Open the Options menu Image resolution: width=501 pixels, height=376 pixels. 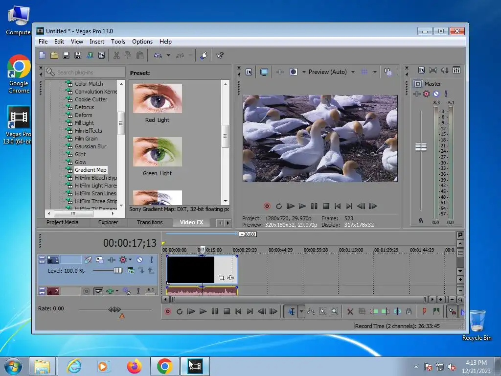coord(142,42)
